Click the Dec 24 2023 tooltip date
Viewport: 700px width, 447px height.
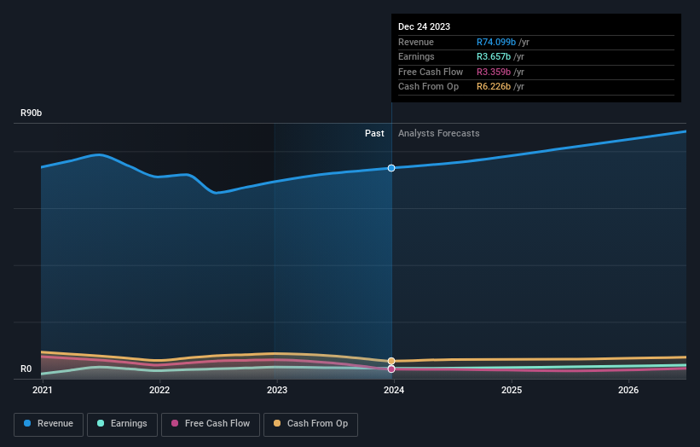tap(424, 26)
